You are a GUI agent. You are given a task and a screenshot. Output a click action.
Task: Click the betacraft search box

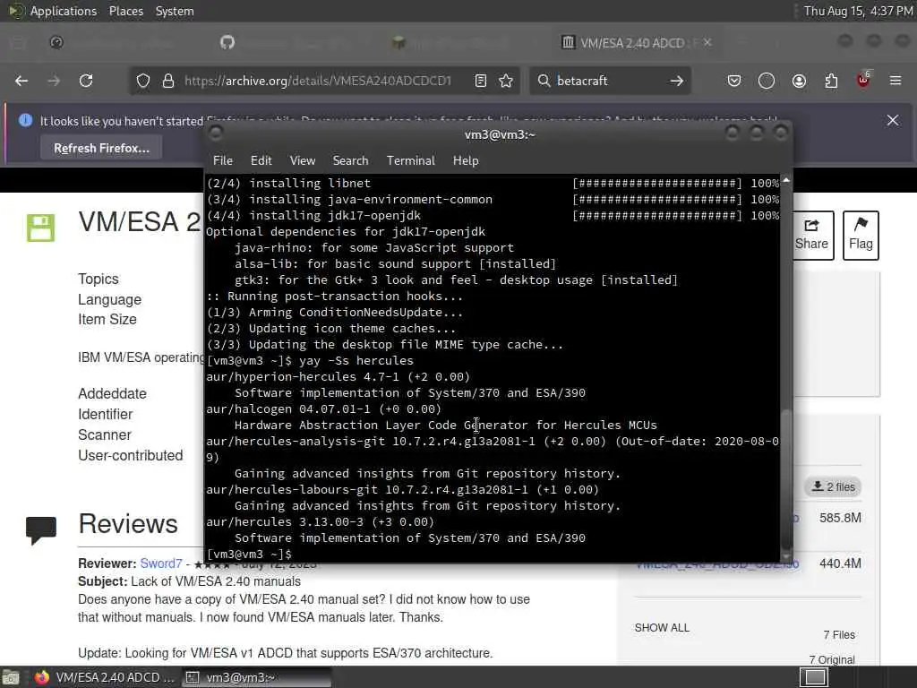(x=608, y=81)
